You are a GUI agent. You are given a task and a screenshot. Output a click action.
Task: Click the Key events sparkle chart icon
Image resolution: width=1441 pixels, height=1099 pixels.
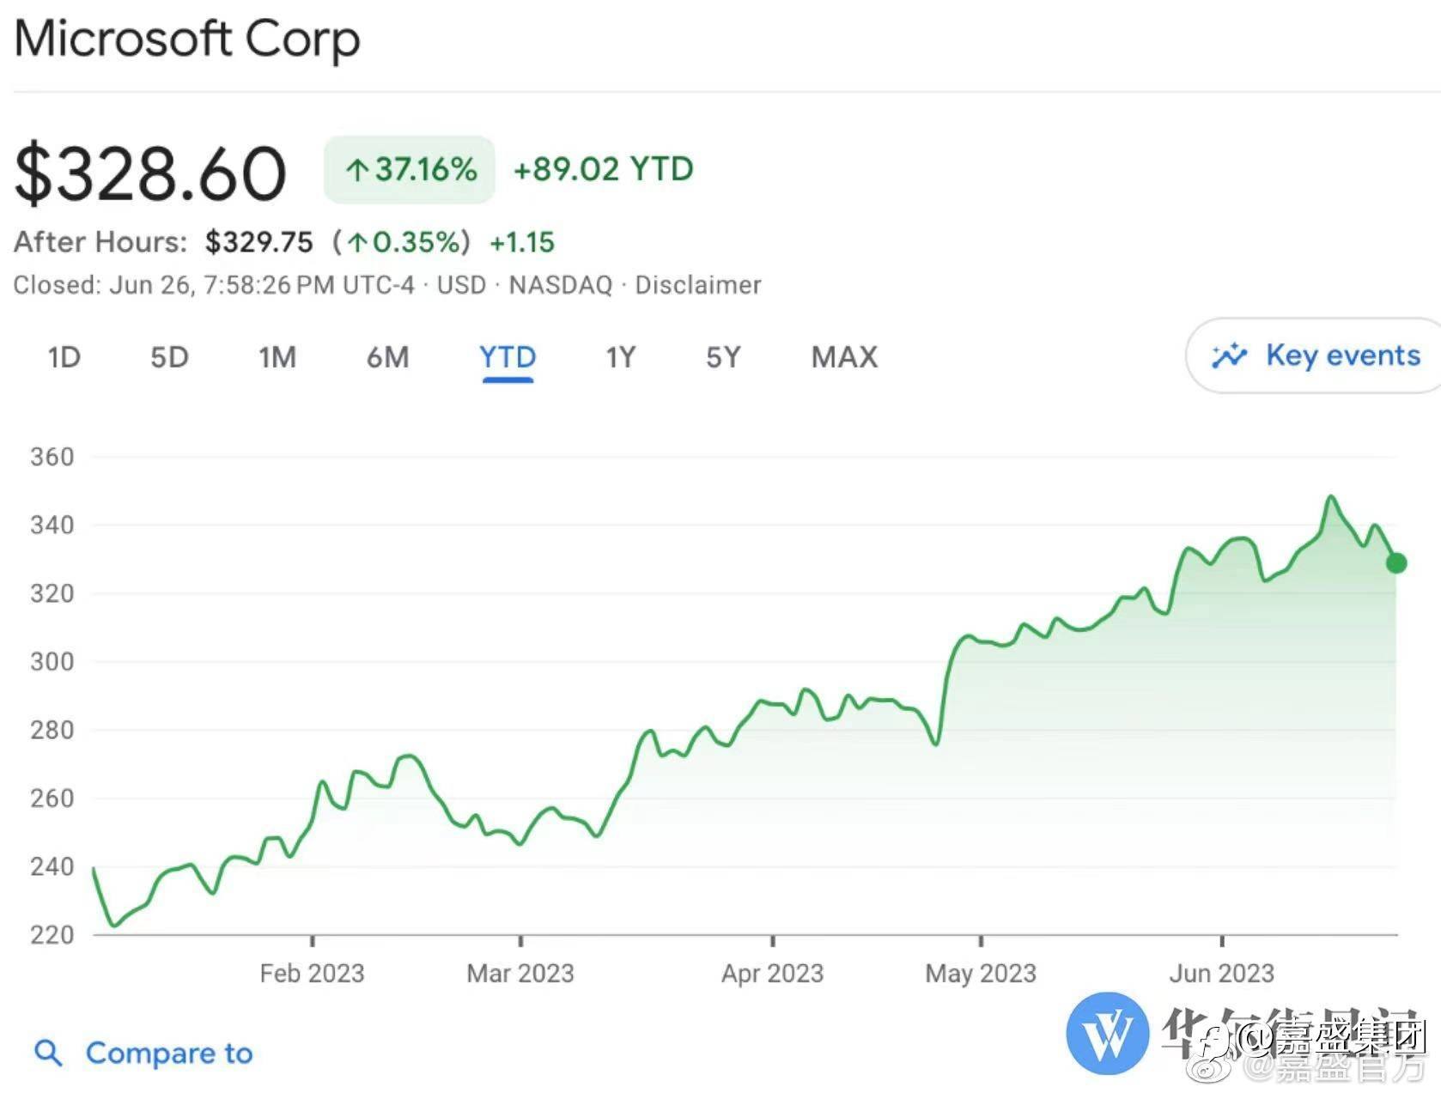tap(1229, 355)
